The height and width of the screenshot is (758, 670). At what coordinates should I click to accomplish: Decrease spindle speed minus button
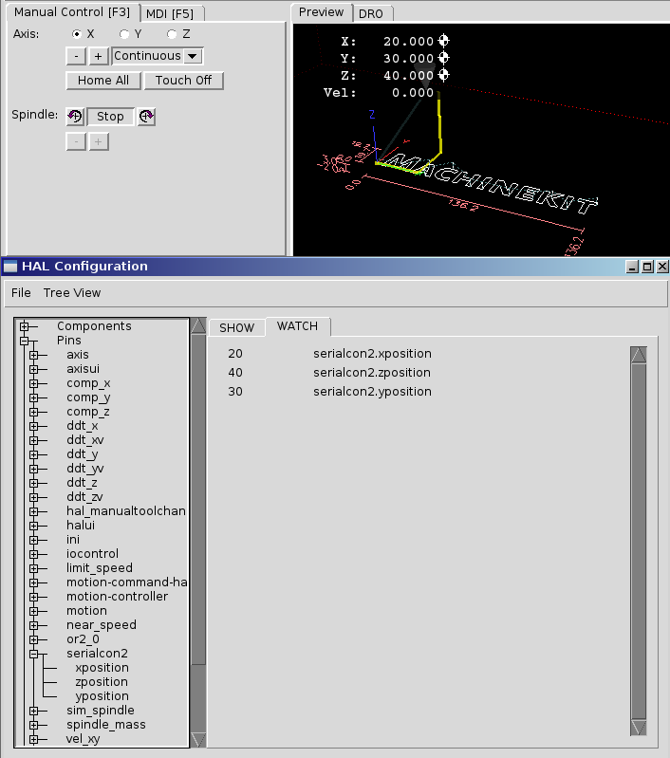[x=76, y=142]
